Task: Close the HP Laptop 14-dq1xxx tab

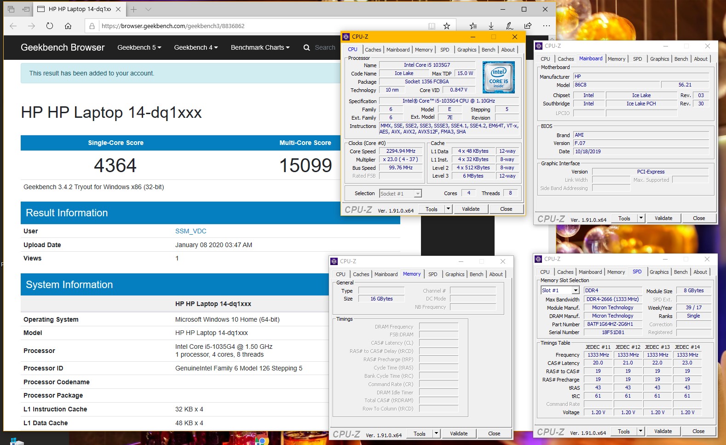Action: 118,9
